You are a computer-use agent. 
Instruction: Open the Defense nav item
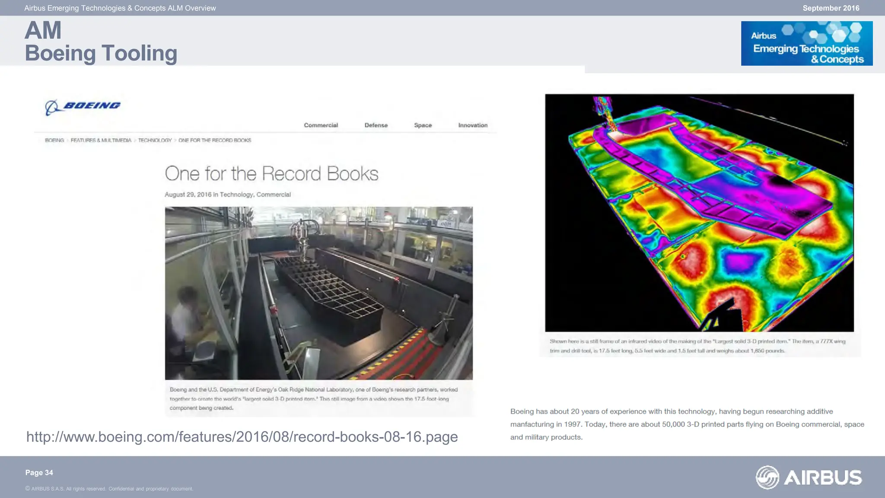376,125
